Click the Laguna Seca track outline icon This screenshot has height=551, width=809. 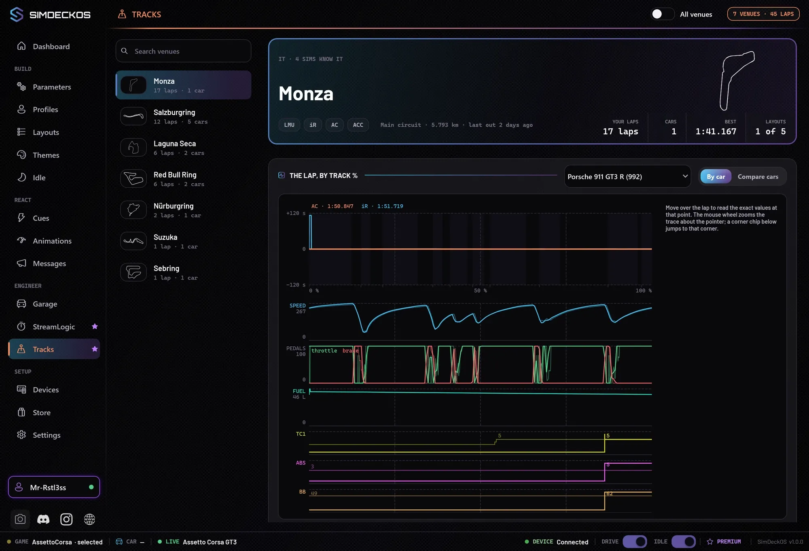[133, 147]
